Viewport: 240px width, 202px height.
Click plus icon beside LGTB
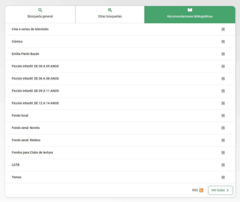click(223, 165)
